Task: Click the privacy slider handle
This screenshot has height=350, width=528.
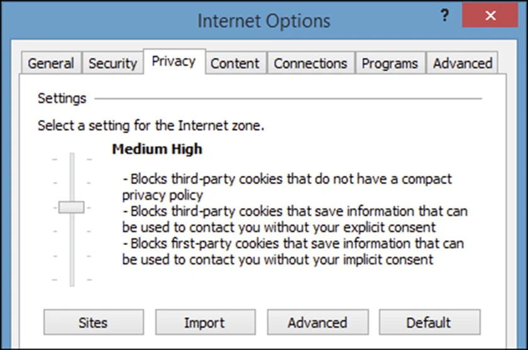Action: coord(72,207)
